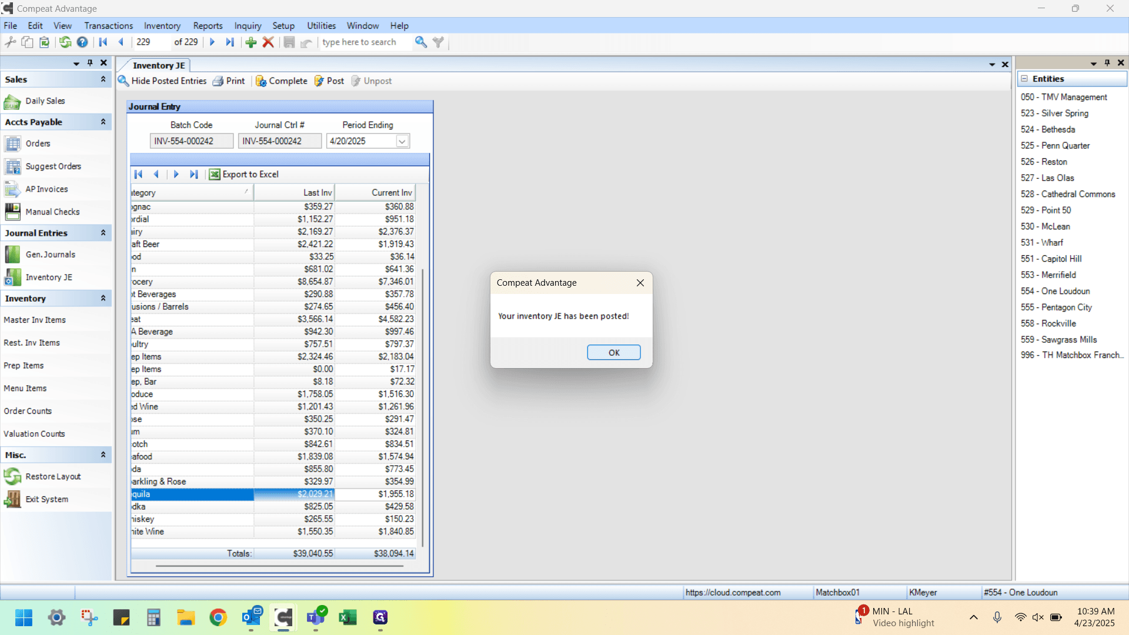Open the Inventory menu
Screen dimensions: 1129x635
pyautogui.click(x=162, y=26)
